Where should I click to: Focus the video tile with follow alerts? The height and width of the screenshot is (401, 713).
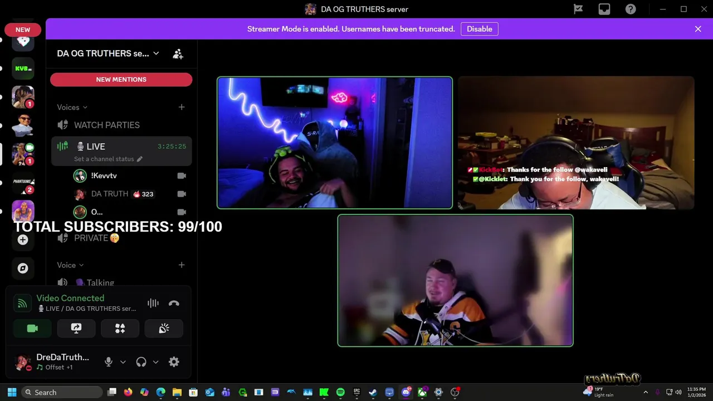(x=576, y=143)
